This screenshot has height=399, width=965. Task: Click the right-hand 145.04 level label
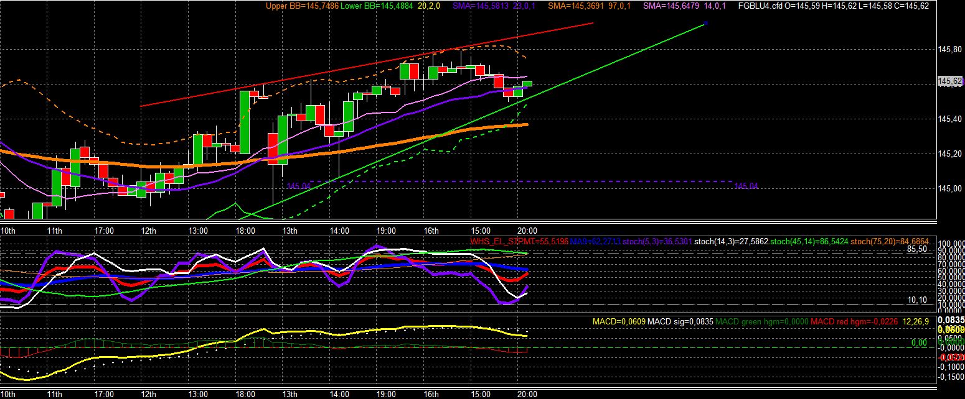746,186
